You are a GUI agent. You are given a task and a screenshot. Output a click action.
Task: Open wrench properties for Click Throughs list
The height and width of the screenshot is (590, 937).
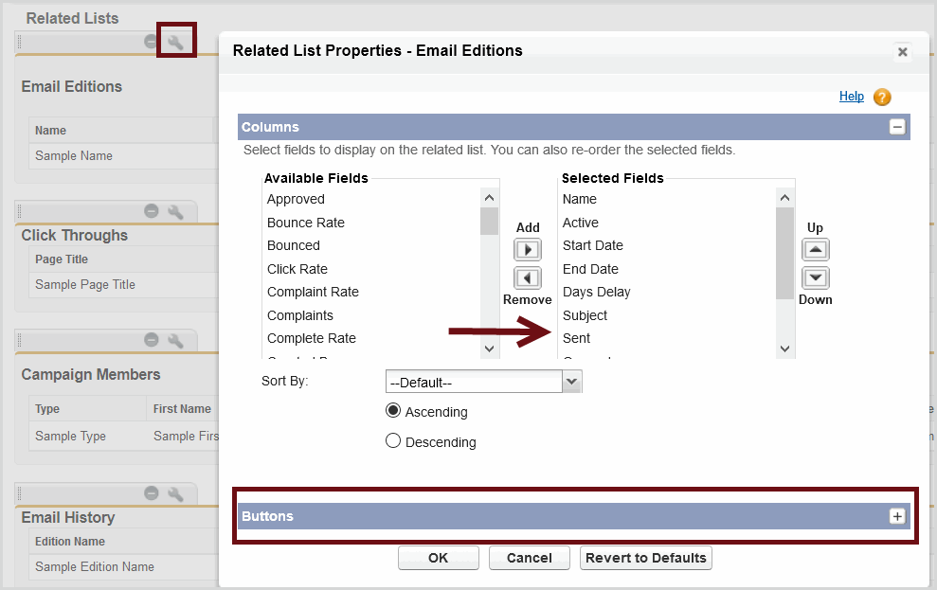click(175, 211)
